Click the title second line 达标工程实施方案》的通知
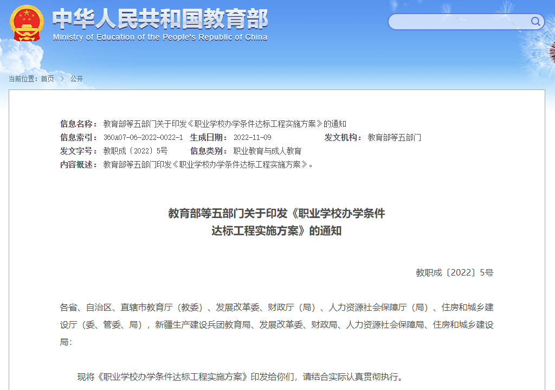The image size is (555, 390). [276, 231]
